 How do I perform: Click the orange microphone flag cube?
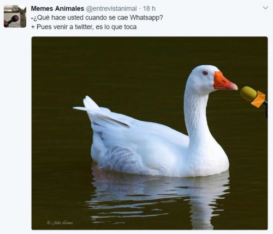258,99
